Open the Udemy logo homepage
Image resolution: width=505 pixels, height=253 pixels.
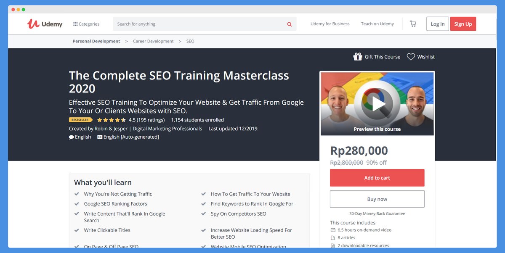click(x=45, y=24)
